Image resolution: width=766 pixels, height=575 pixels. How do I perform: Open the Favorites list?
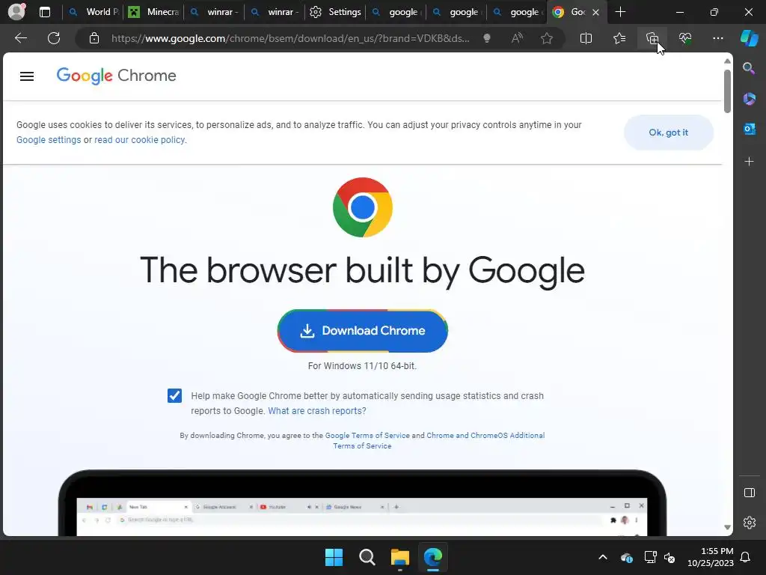[619, 38]
